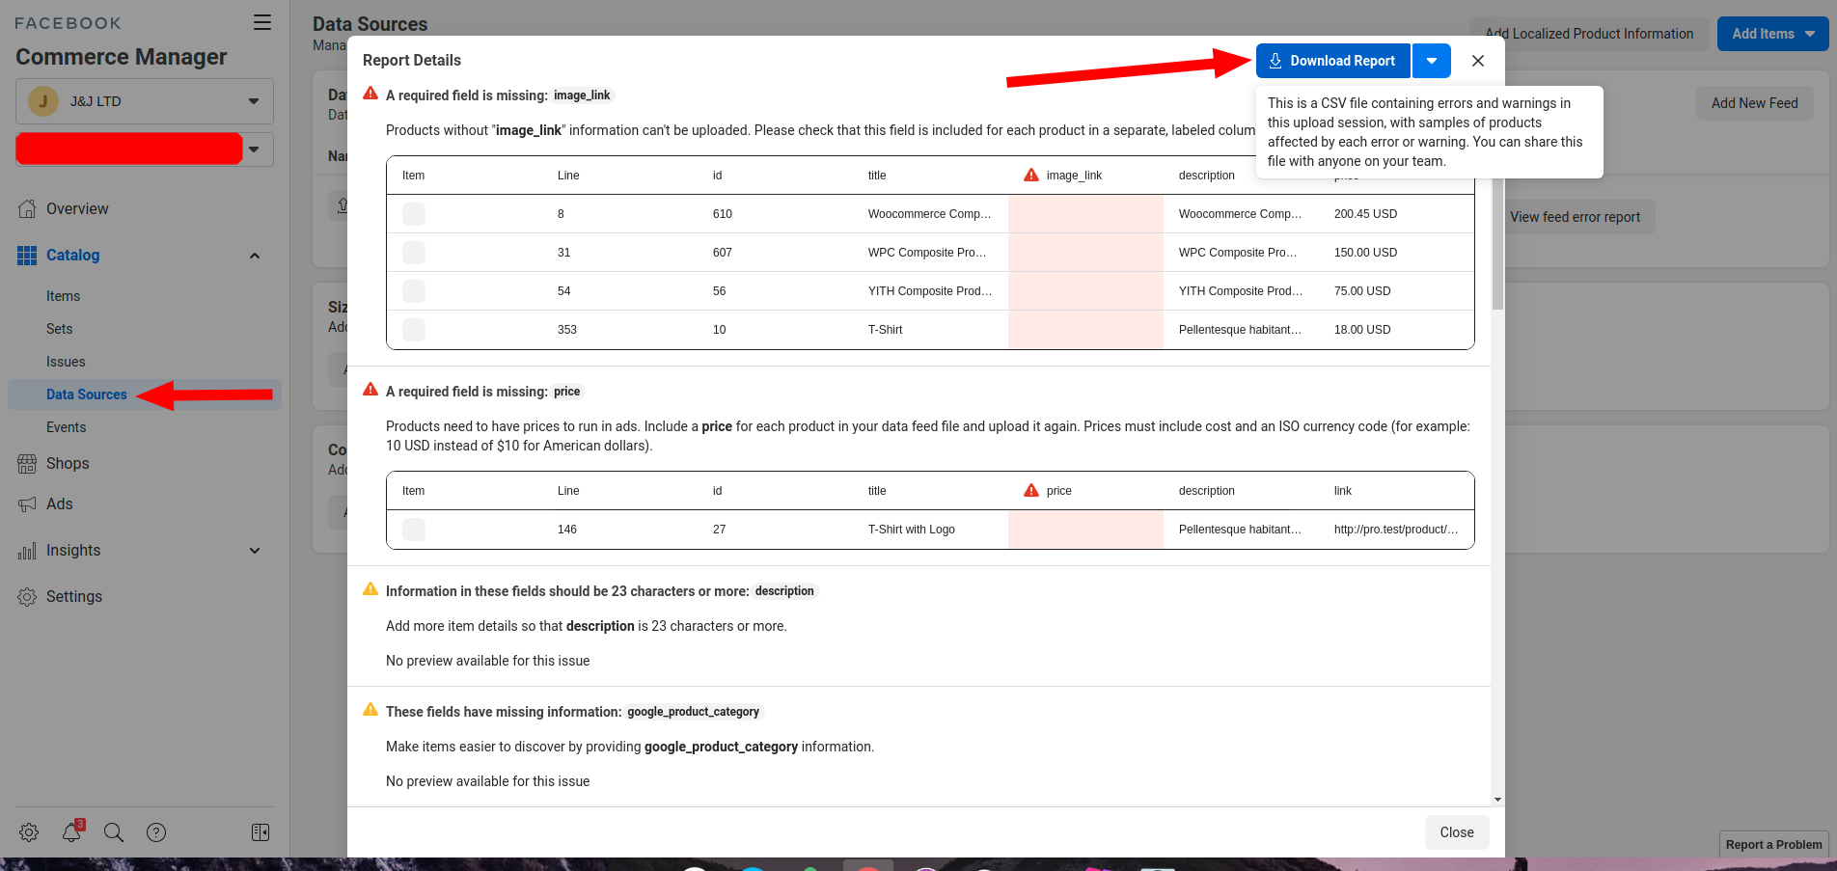Screen dimensions: 1837x871
Task: Click the Add Items button
Action: tap(1772, 34)
